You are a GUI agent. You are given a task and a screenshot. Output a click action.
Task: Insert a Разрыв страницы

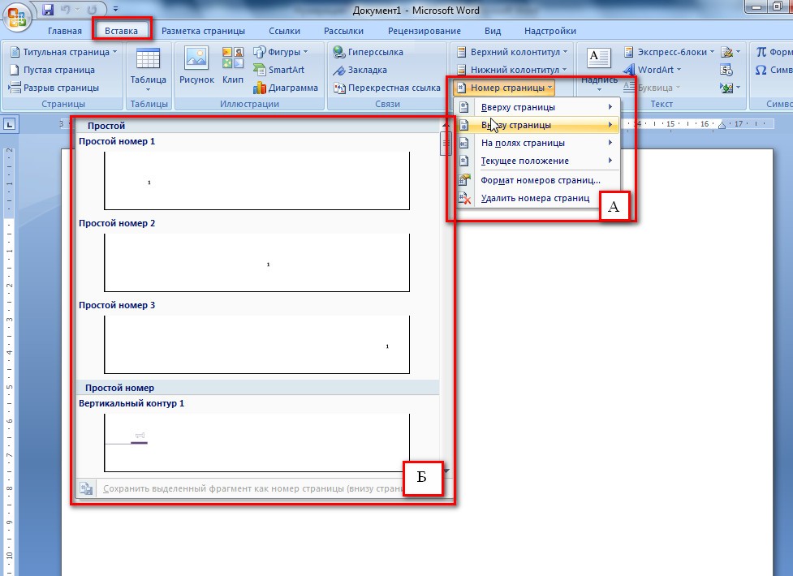54,88
